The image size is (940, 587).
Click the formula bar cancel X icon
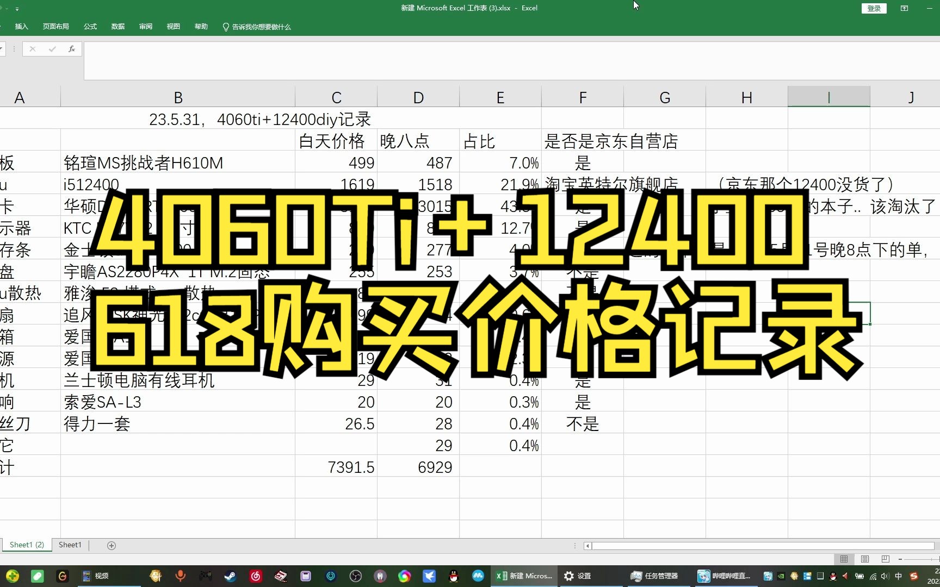click(x=33, y=49)
